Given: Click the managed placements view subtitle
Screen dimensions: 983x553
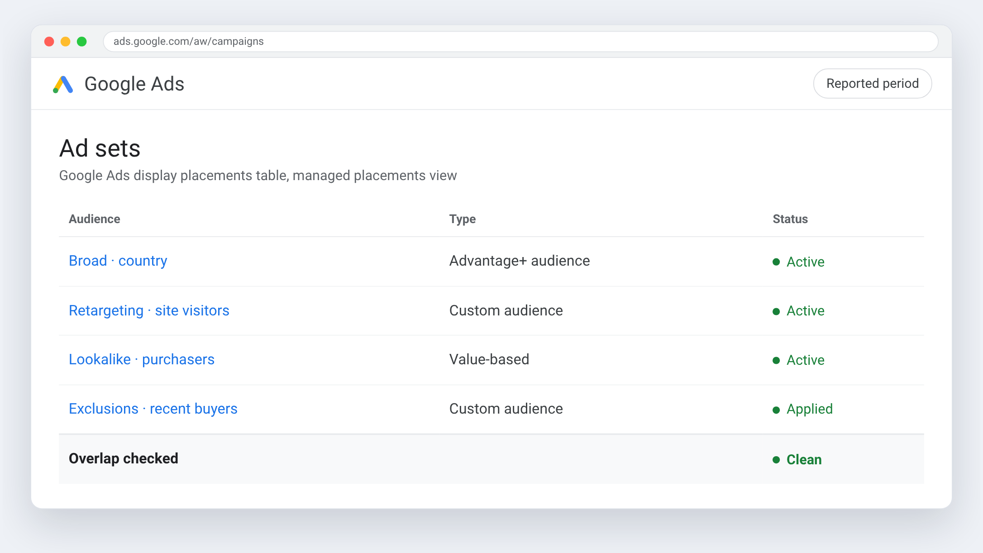Looking at the screenshot, I should [x=258, y=176].
